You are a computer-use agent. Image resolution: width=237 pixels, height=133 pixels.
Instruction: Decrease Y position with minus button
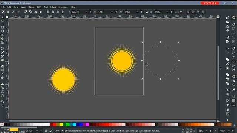pyautogui.click(x=112, y=12)
